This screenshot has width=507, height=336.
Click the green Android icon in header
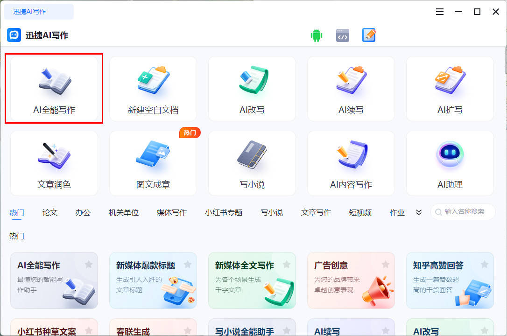(317, 35)
